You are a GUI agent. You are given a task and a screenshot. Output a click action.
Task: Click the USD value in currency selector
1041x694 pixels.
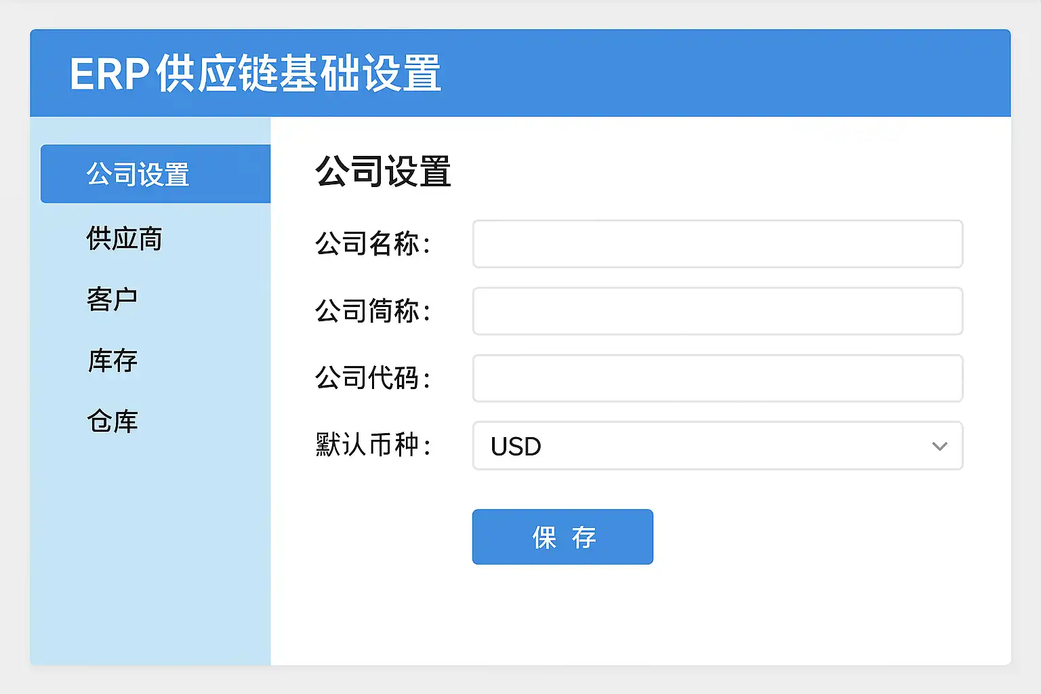[x=516, y=447]
